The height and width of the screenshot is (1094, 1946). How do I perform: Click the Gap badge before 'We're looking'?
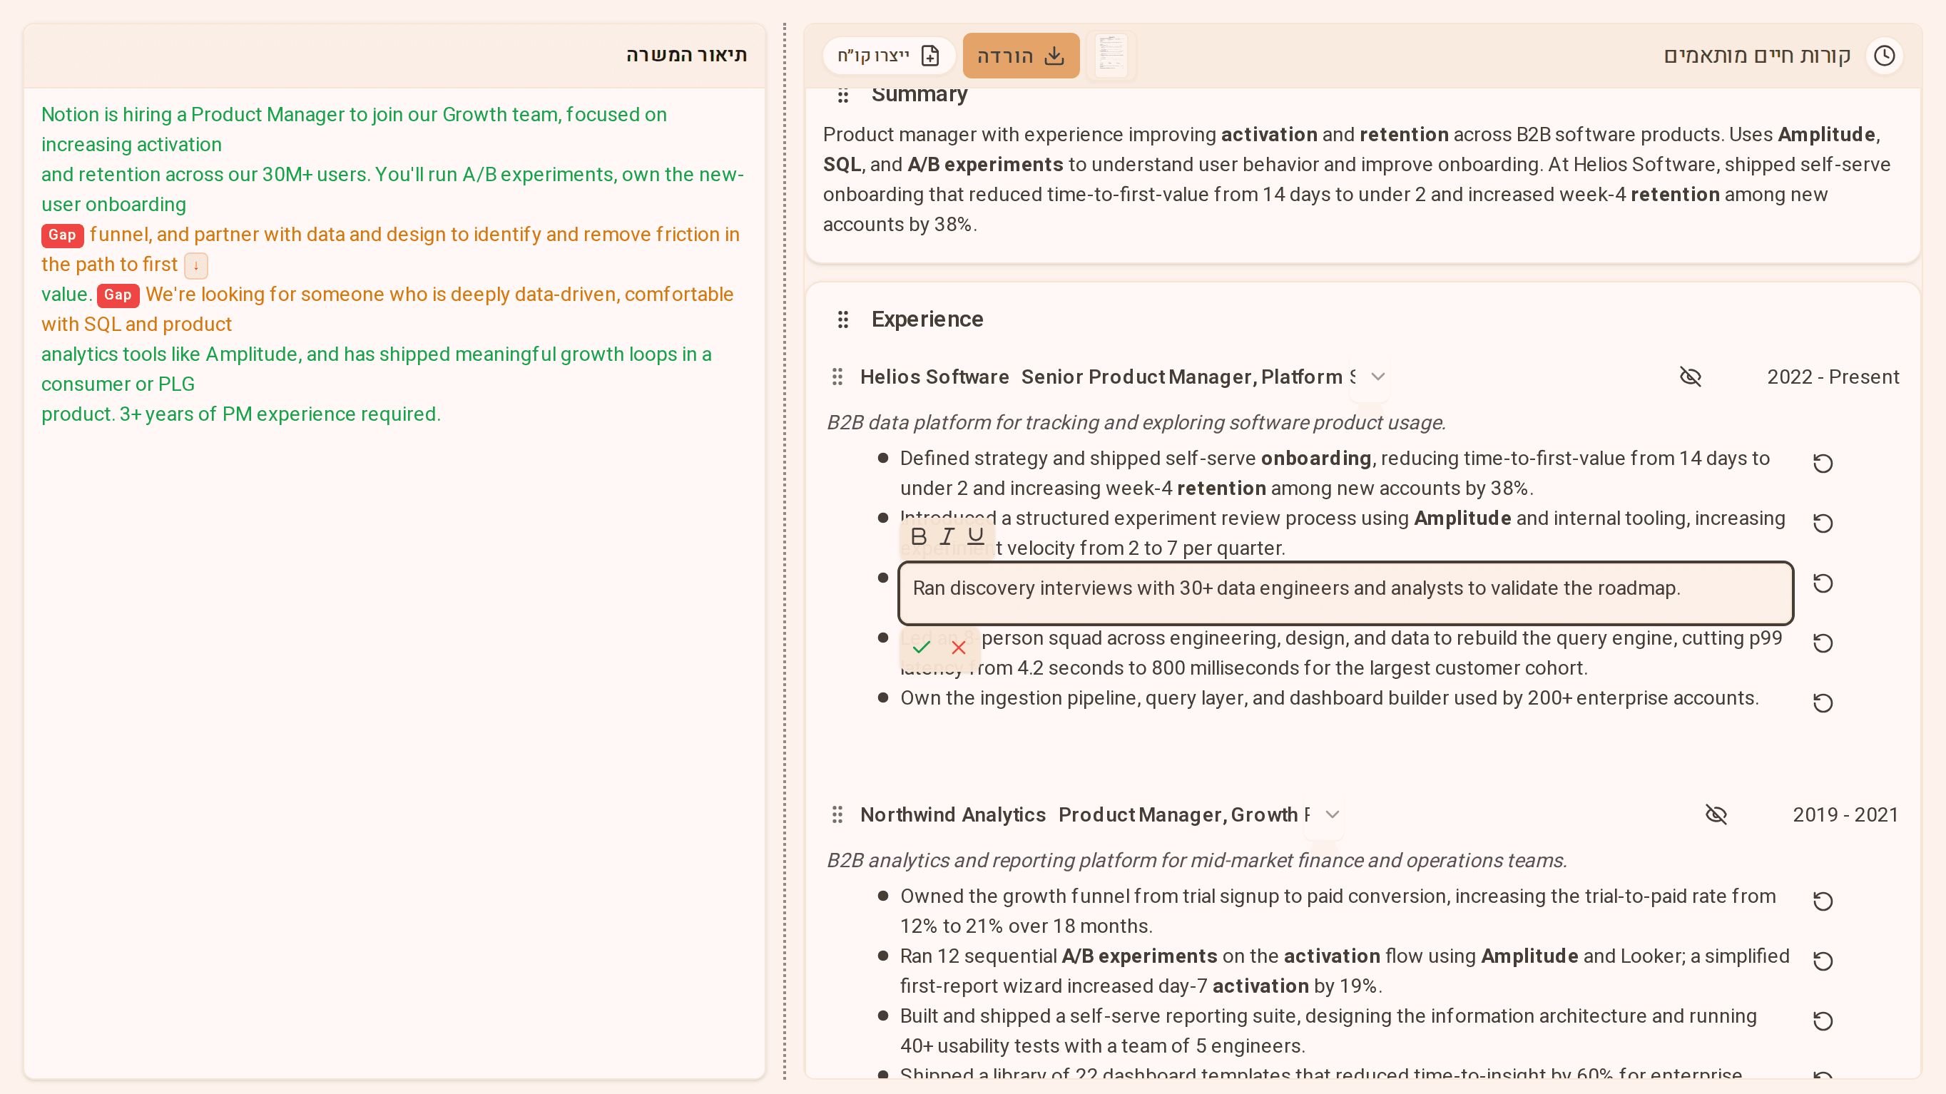118,295
